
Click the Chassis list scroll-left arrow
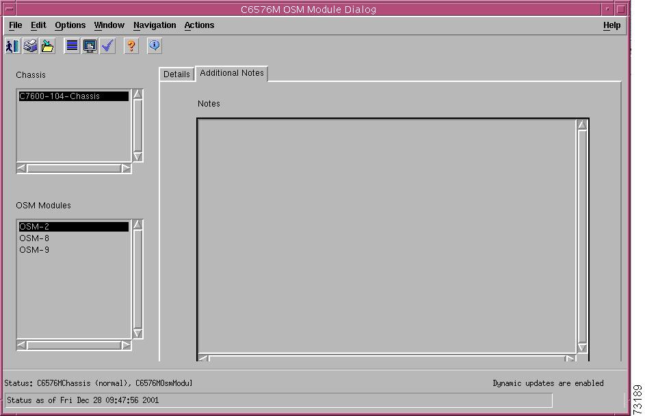(21, 168)
